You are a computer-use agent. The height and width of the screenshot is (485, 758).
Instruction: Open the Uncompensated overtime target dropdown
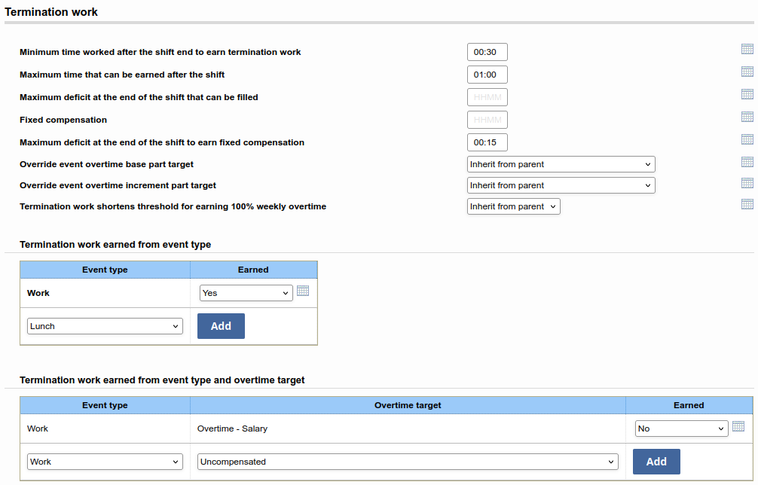pos(408,462)
